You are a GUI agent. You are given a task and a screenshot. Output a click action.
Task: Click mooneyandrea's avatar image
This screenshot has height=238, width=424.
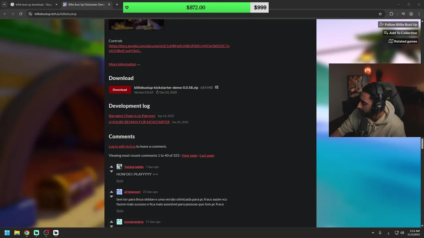tap(119, 222)
